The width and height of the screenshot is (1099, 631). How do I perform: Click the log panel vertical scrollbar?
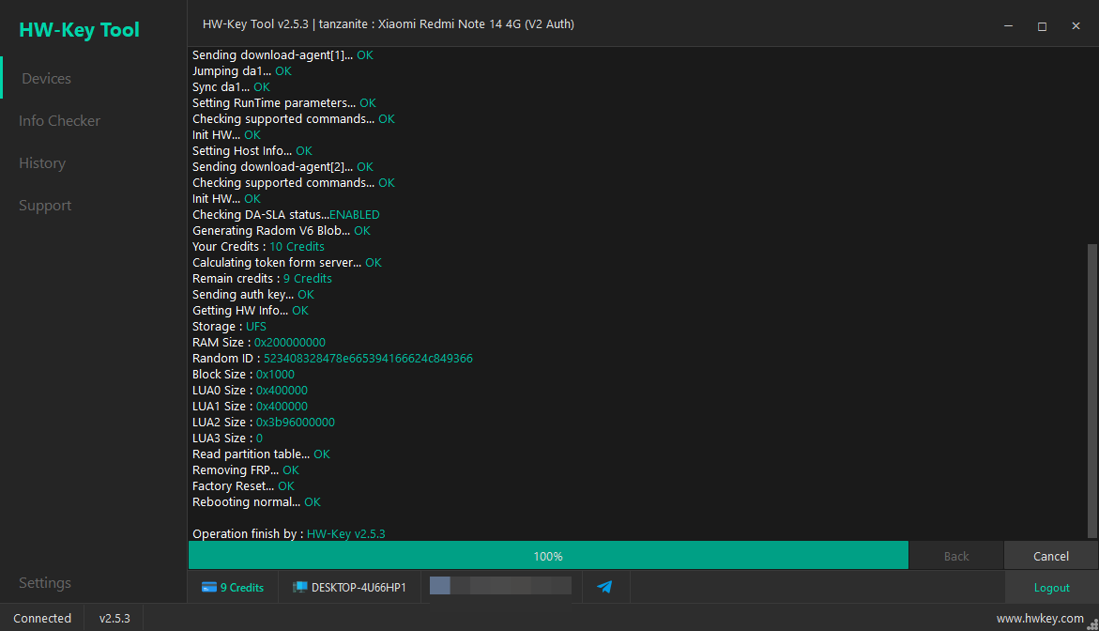click(1092, 391)
